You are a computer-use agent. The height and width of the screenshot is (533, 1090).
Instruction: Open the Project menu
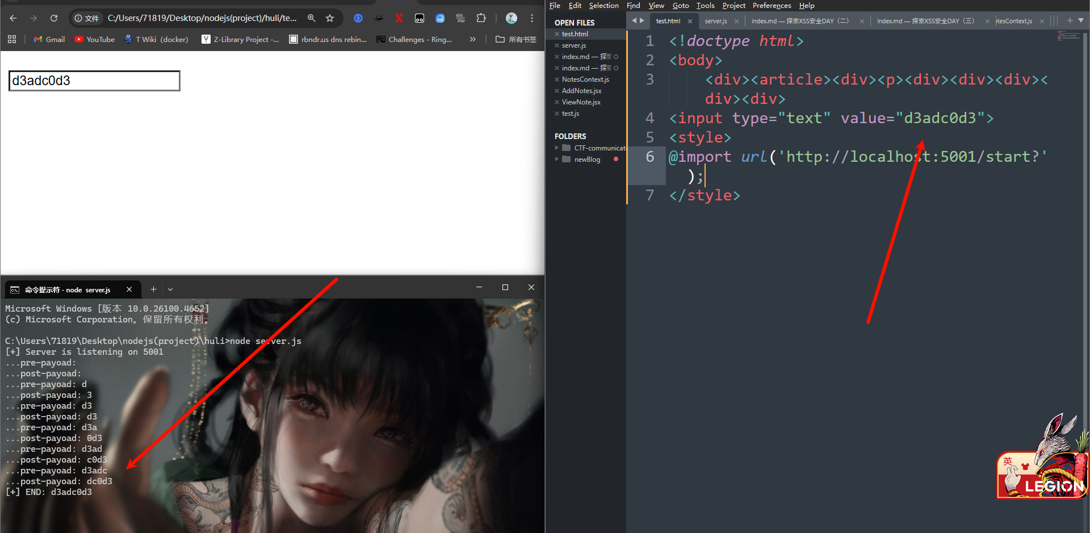pos(733,6)
